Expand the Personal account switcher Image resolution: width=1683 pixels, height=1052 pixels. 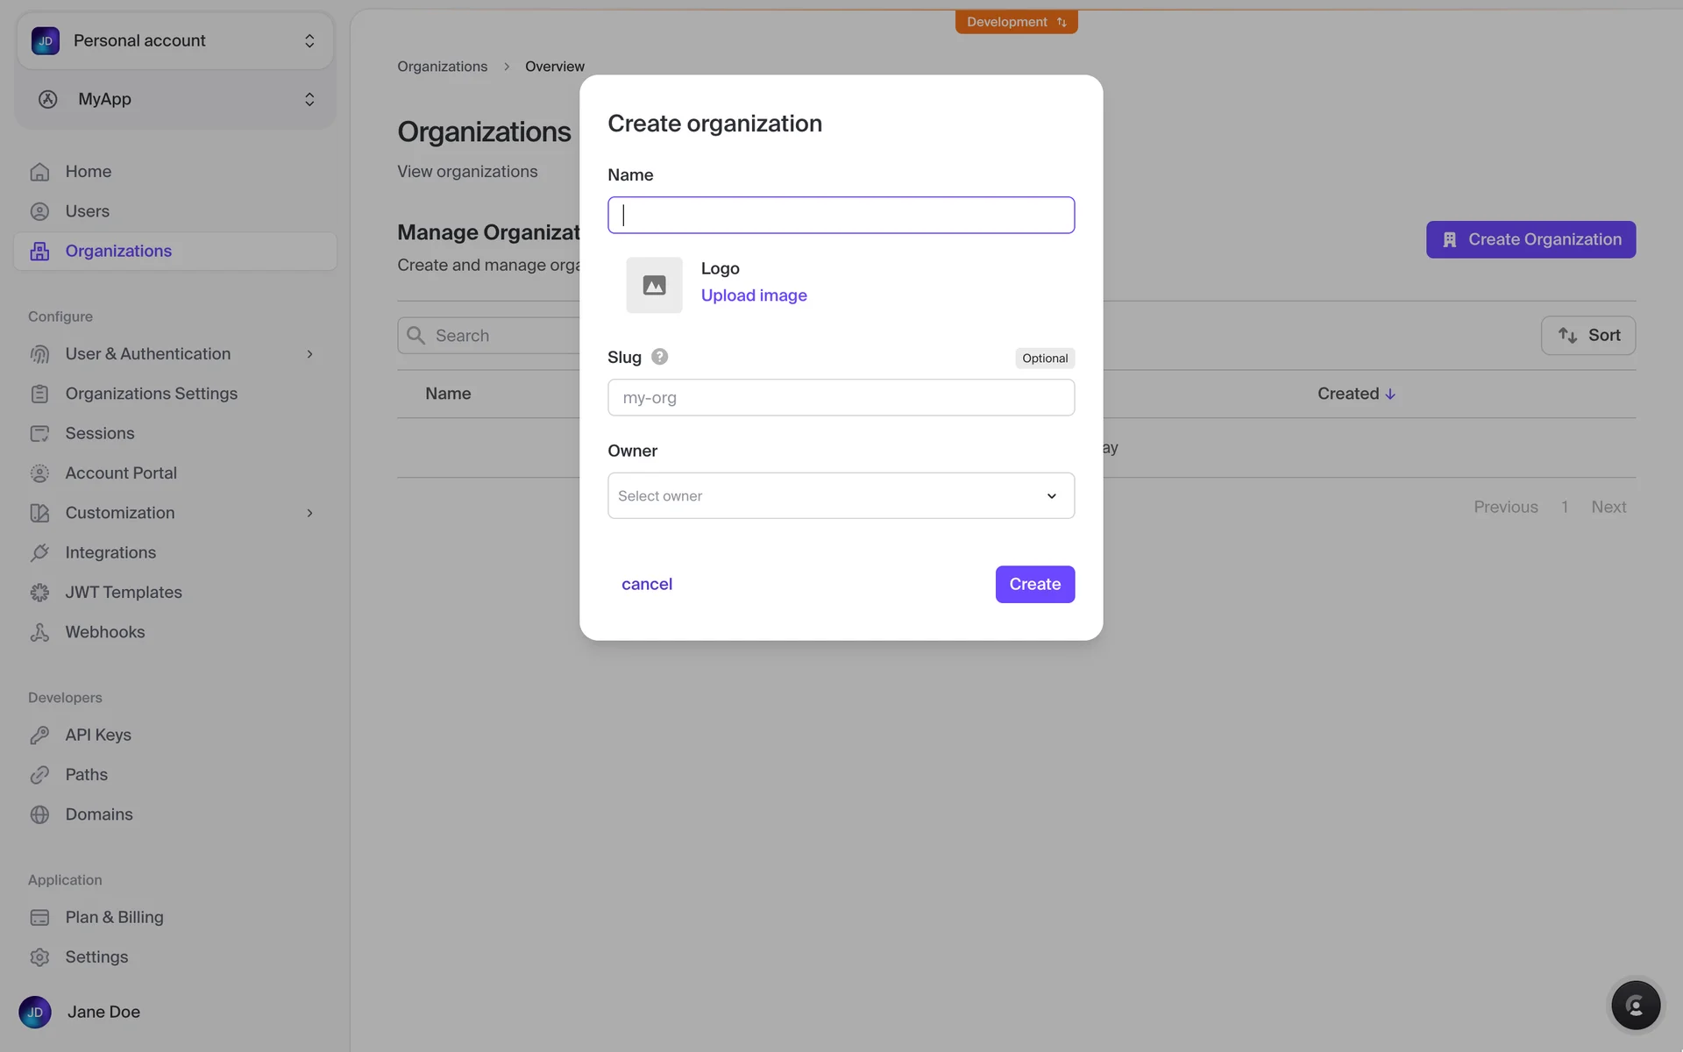pos(175,41)
